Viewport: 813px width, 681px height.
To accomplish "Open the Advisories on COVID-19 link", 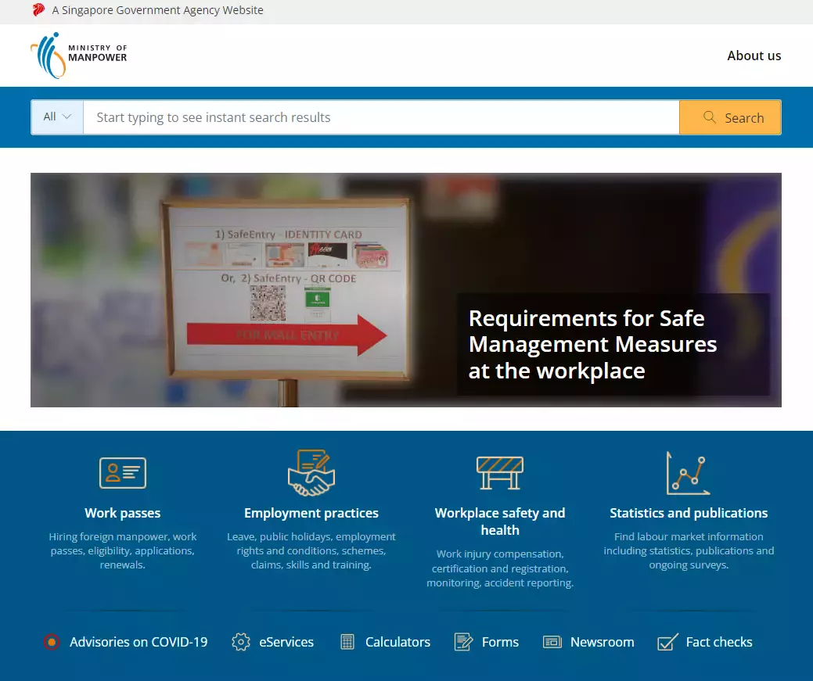I will point(138,642).
